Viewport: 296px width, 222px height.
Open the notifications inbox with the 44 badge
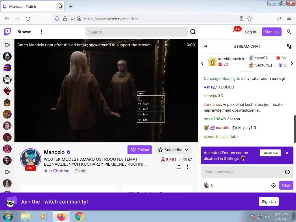[x=235, y=32]
